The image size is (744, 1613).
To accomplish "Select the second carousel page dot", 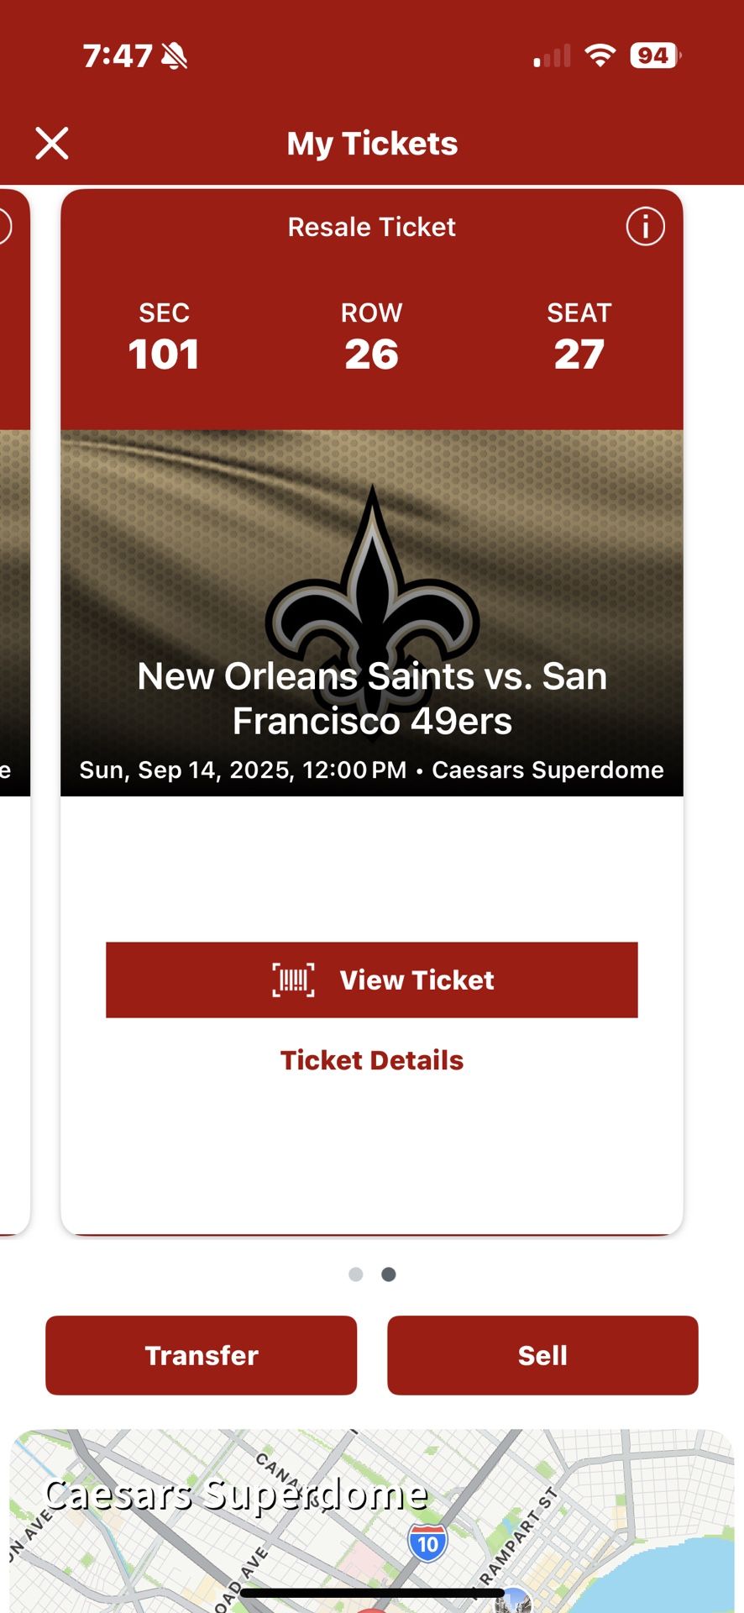I will [388, 1274].
